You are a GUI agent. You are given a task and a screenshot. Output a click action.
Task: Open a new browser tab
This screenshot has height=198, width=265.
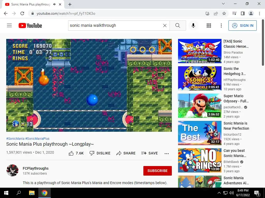point(70,4)
